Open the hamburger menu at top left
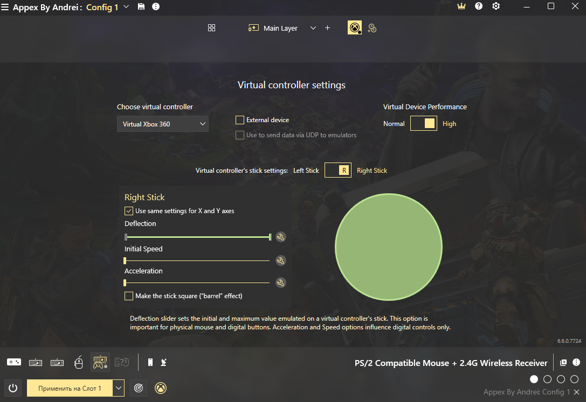The height and width of the screenshot is (402, 586). coord(5,7)
